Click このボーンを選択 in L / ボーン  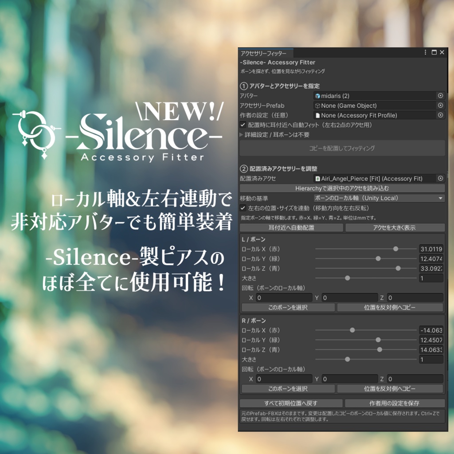coord(288,307)
